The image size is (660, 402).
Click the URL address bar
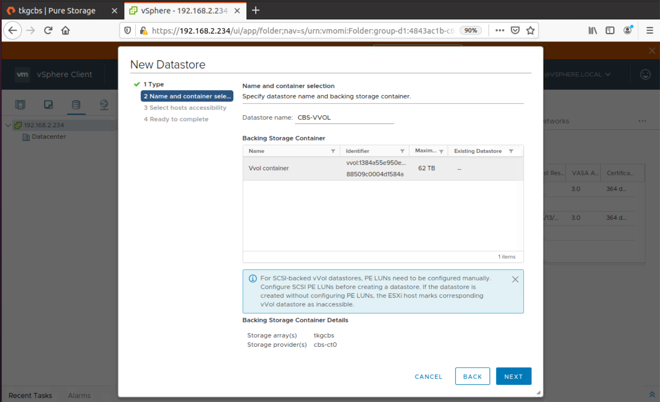[x=303, y=31]
